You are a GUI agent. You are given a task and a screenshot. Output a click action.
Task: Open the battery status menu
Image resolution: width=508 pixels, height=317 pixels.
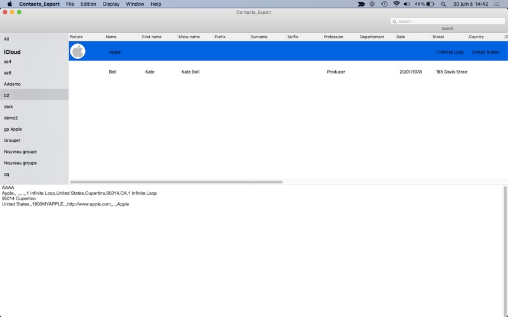(424, 4)
